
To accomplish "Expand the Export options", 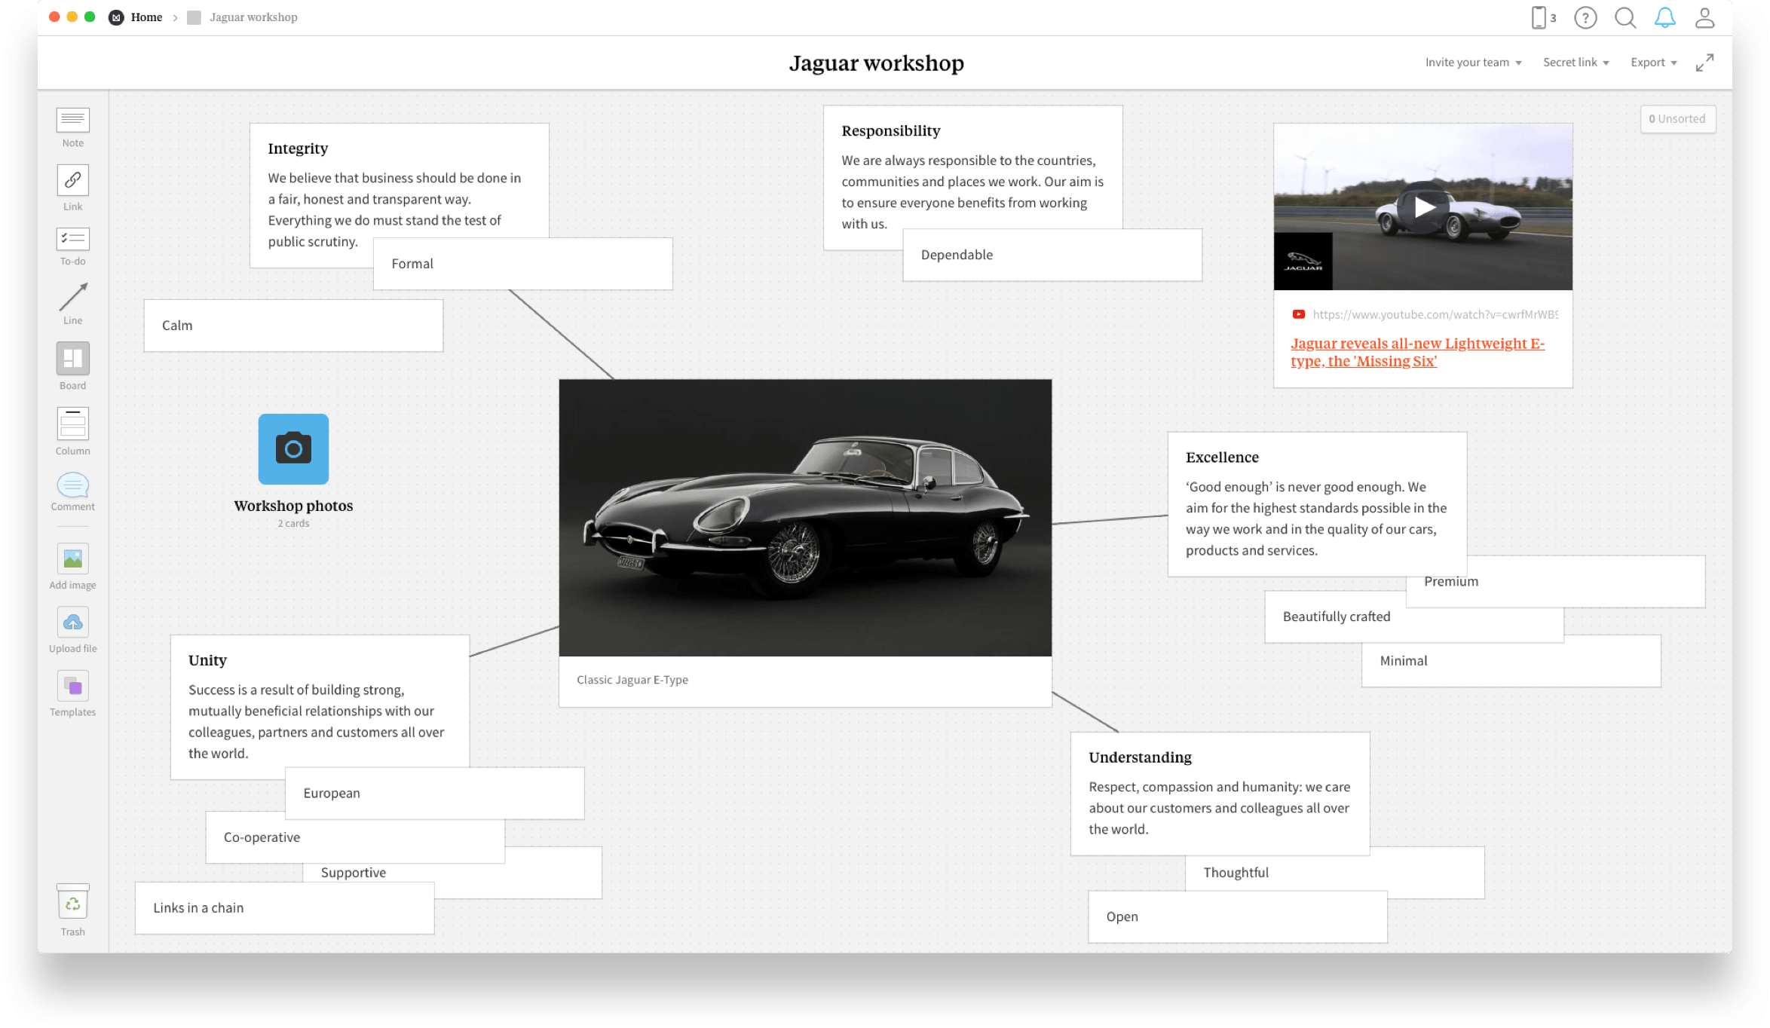I will pos(1652,62).
